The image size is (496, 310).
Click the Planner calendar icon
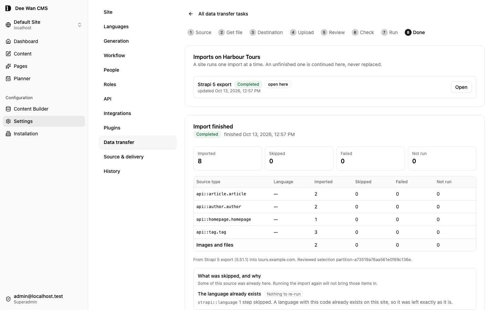coord(8,79)
